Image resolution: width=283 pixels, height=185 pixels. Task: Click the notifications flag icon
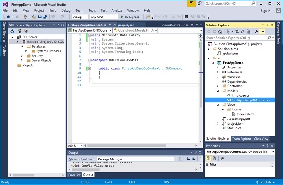191,4
